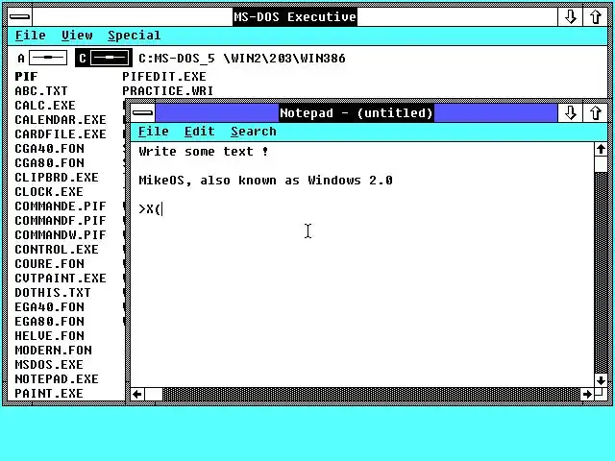Open View menu in MS-DOS Executive

pyautogui.click(x=77, y=36)
